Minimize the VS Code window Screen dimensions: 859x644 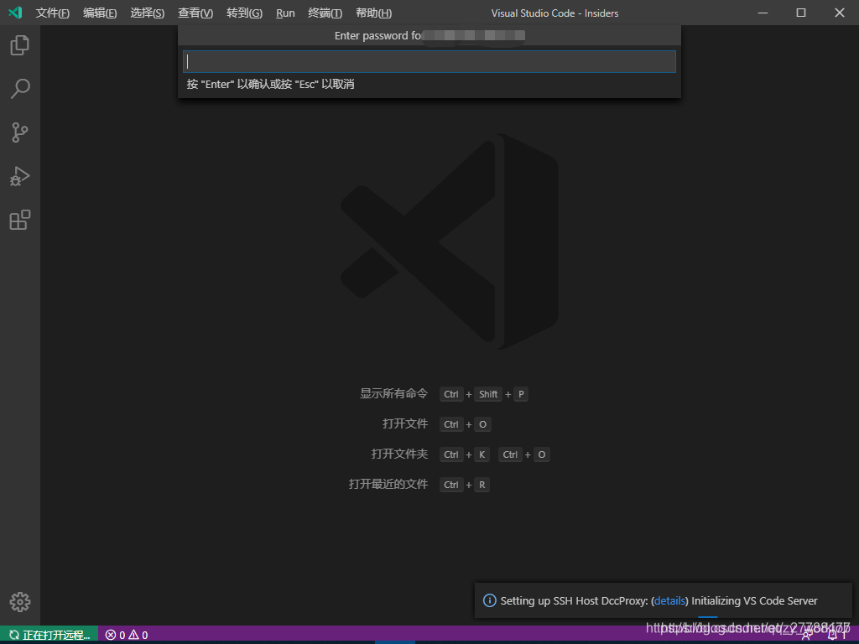click(x=763, y=13)
